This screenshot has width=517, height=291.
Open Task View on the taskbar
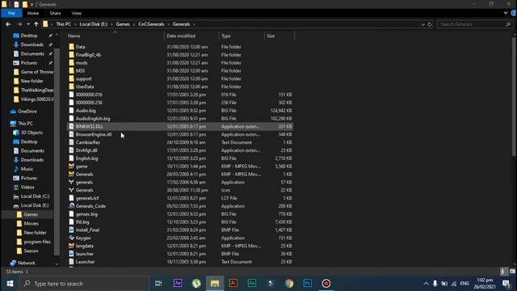[x=158, y=284]
